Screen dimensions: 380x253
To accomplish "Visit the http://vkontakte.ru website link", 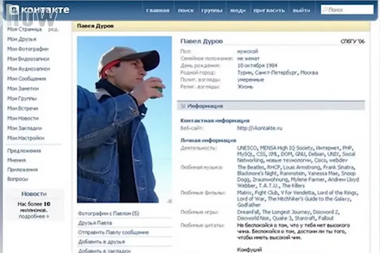I will coord(259,127).
